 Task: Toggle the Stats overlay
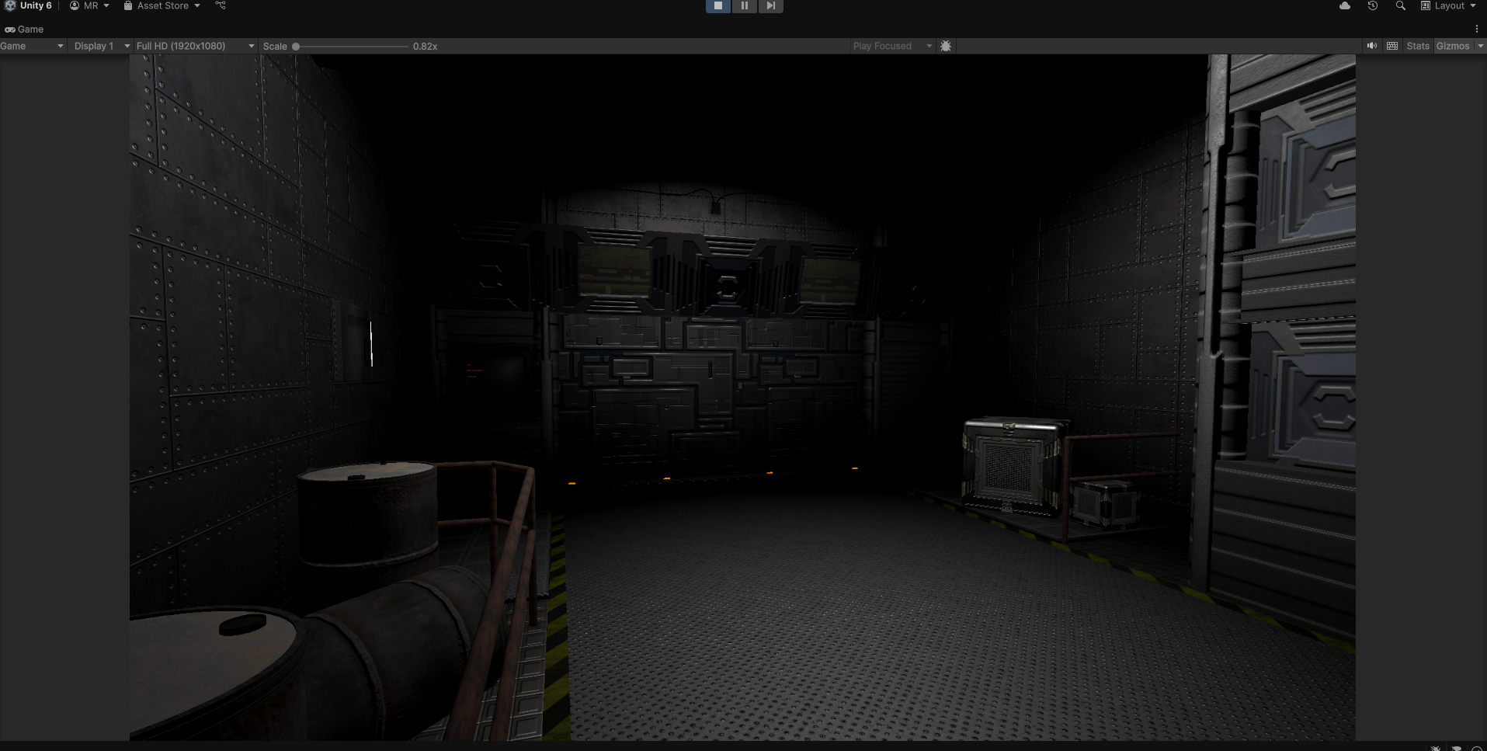1417,46
